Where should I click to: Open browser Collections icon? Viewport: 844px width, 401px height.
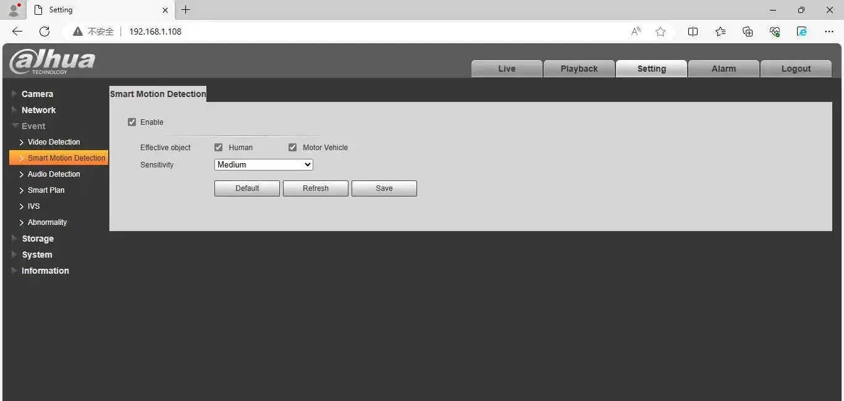click(748, 32)
